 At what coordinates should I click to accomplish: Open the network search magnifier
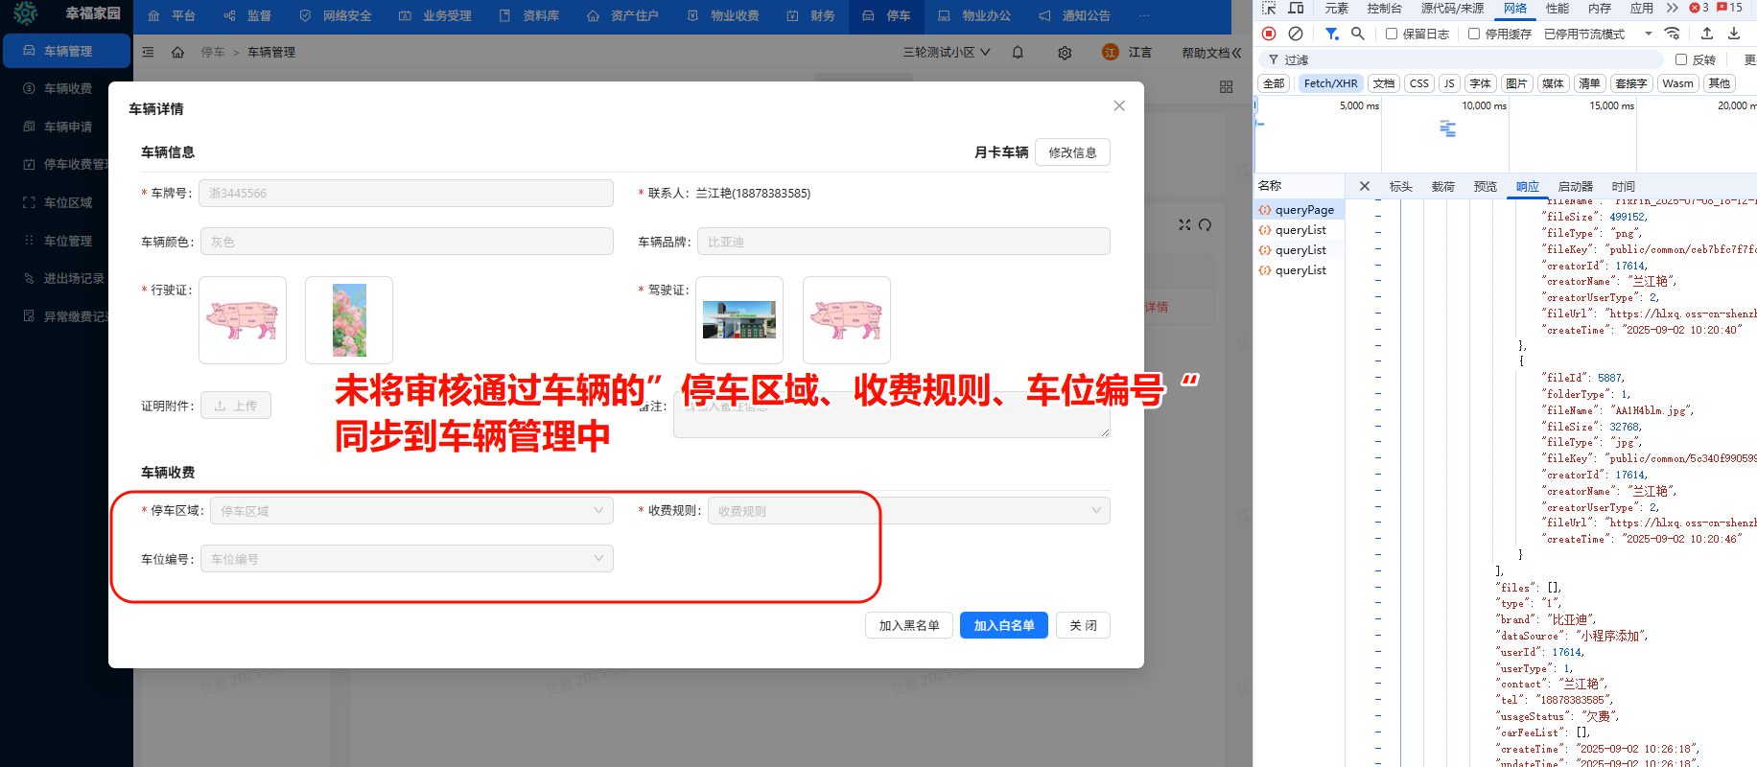[1358, 34]
